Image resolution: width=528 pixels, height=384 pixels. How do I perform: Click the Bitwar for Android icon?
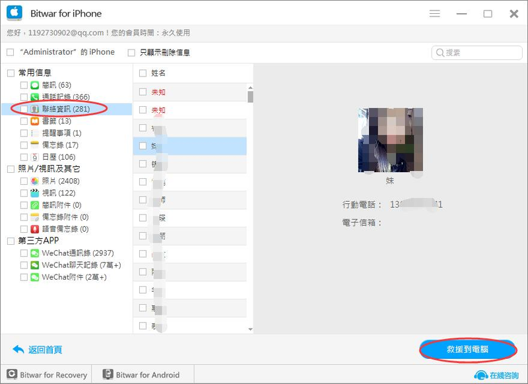(108, 374)
